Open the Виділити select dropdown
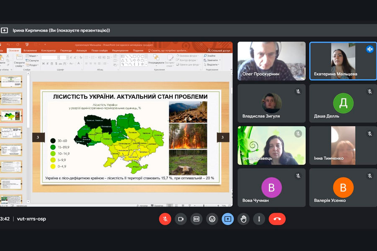This screenshot has width=377, height=251. point(212,64)
